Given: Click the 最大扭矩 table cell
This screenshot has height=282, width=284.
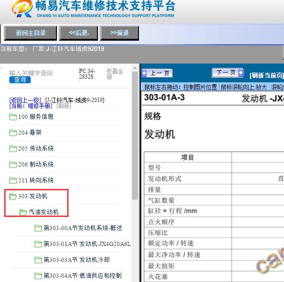Looking at the screenshot, I should coord(161,266).
